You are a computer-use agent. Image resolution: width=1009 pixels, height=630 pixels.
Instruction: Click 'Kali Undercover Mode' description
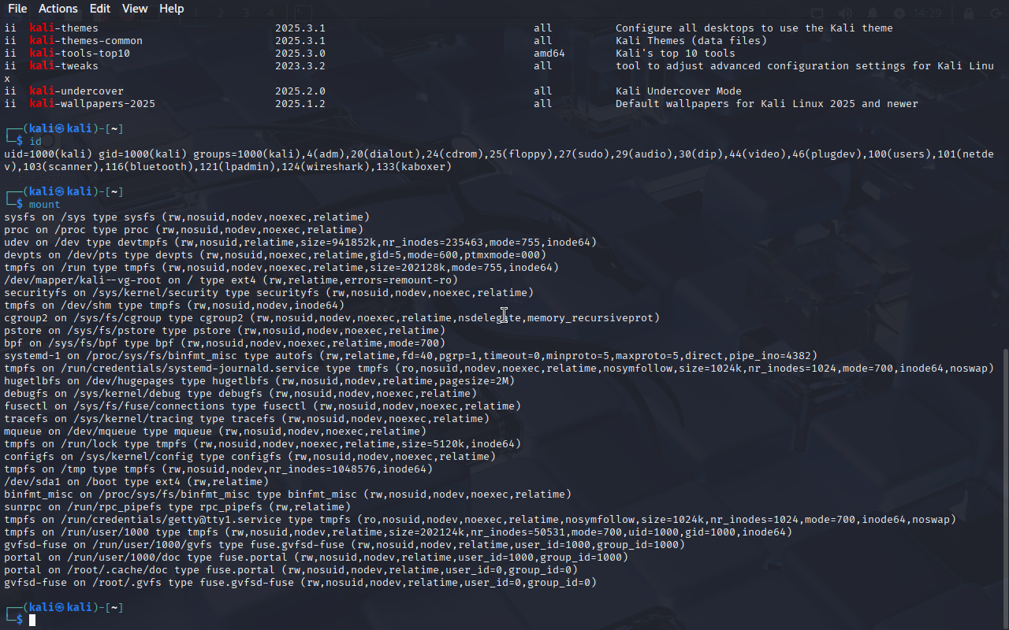[679, 91]
